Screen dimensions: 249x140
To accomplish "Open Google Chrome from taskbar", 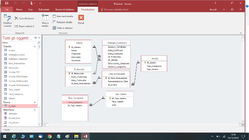I will (x=49, y=136).
